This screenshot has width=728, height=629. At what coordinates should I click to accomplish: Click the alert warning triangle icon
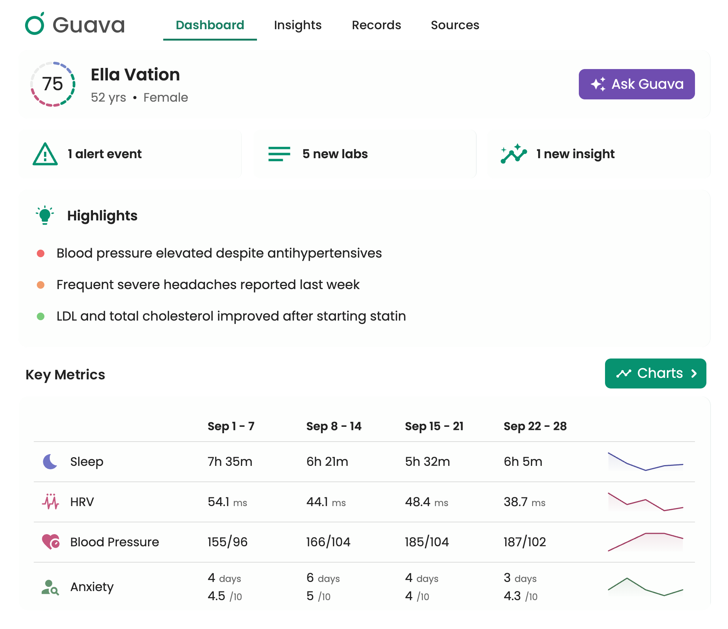pyautogui.click(x=45, y=154)
